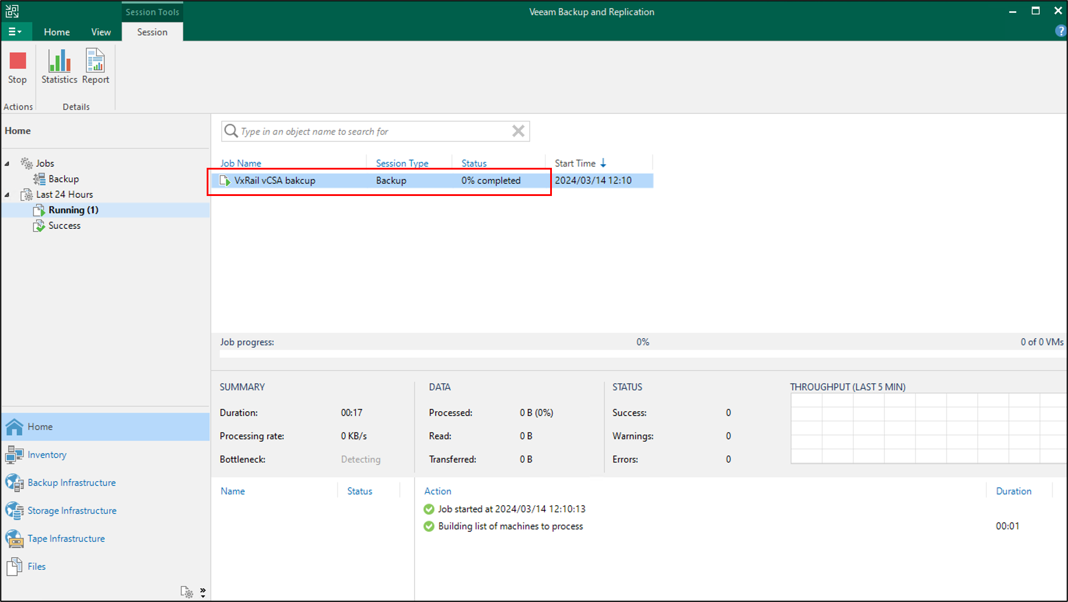Click navigation pane configure icon

pos(187,592)
